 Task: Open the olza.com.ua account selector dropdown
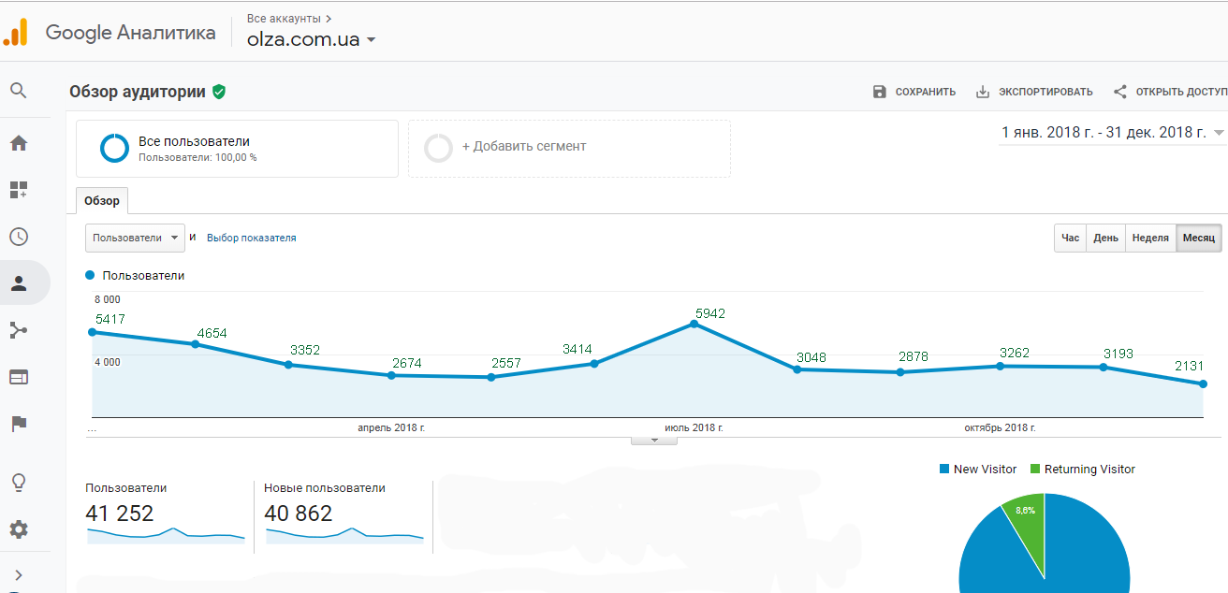pos(311,40)
